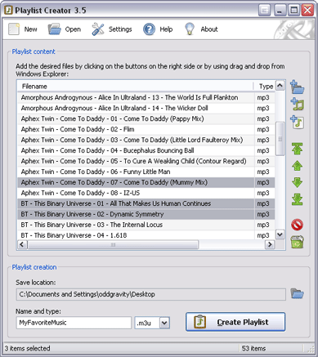This screenshot has height=357, width=318.
Task: Click the list's scroll down arrow
Action: point(280,234)
